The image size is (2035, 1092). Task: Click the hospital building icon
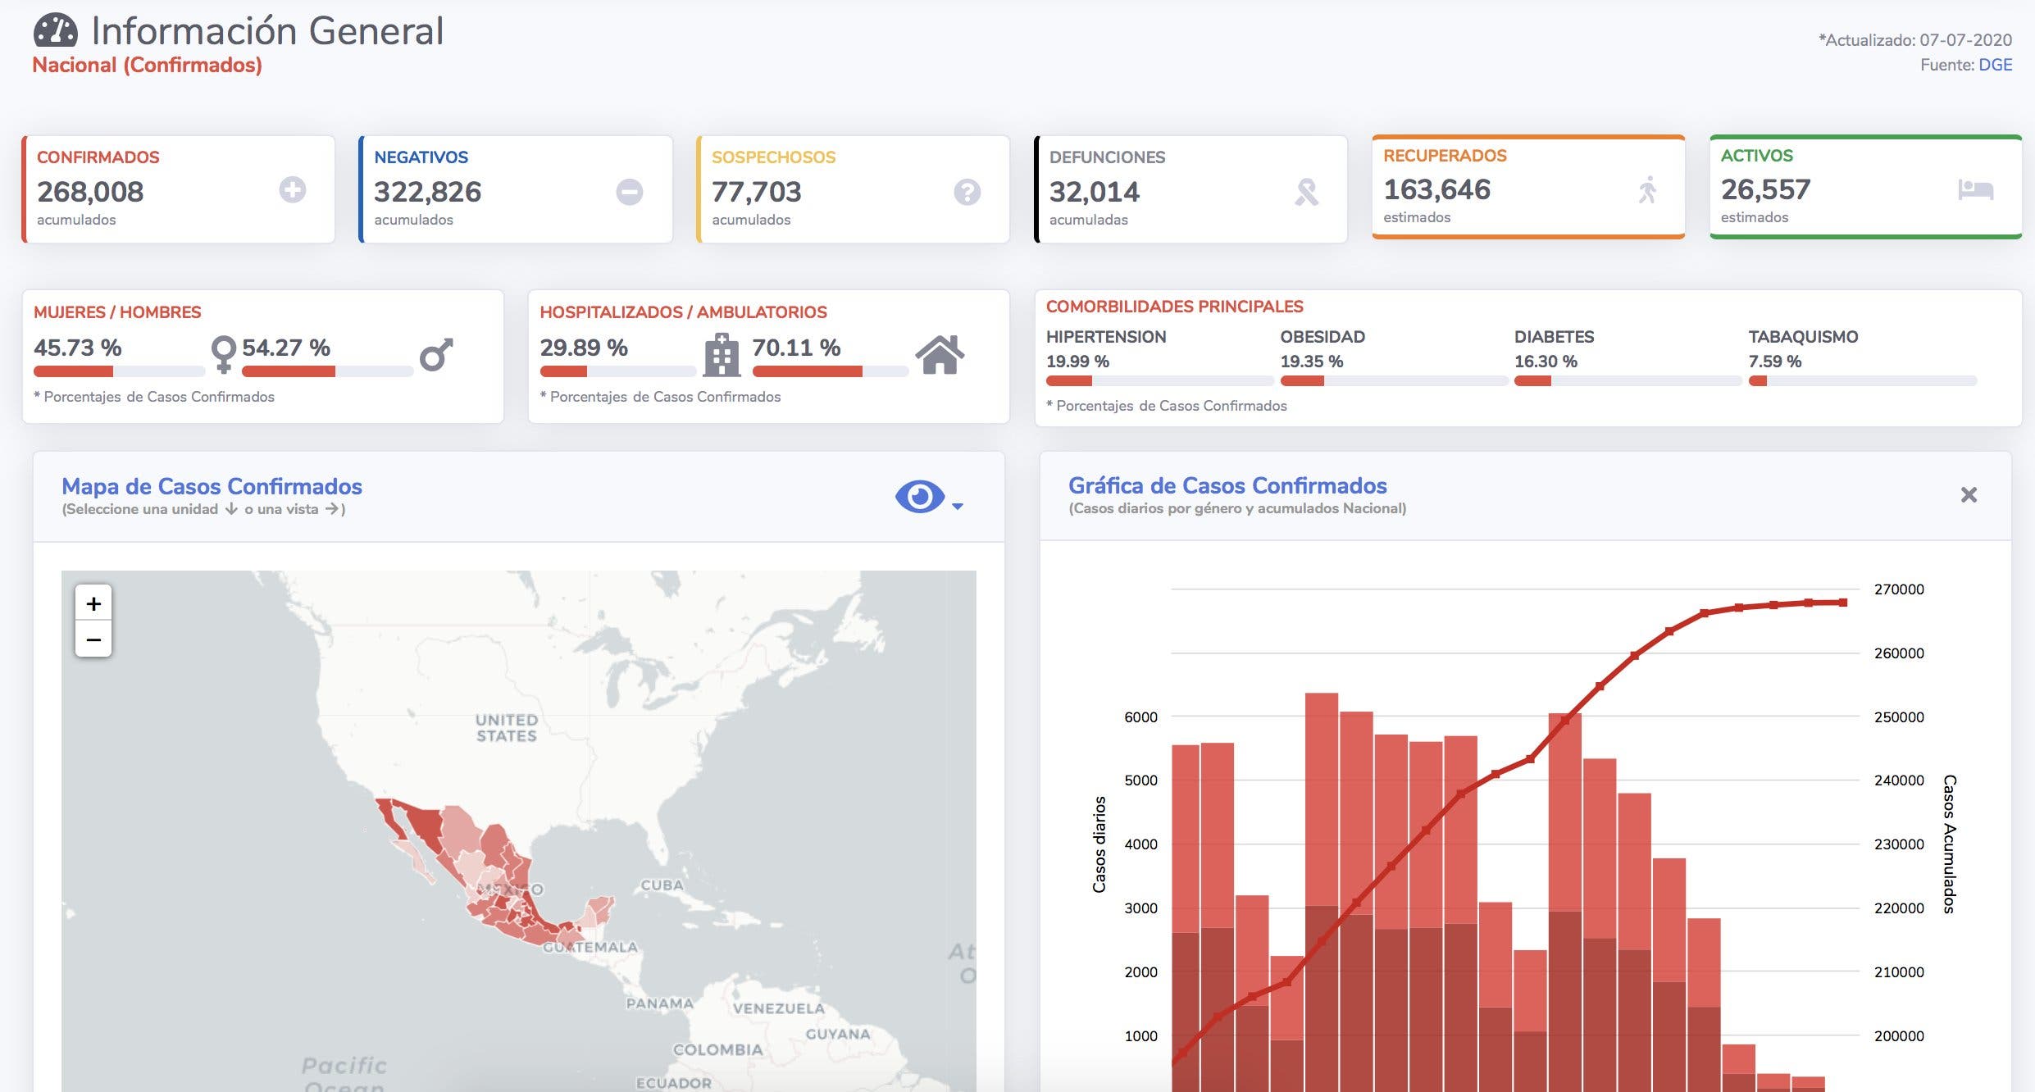click(722, 355)
